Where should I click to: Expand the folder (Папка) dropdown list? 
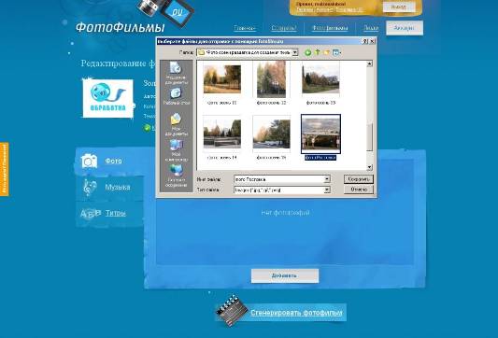coord(295,52)
